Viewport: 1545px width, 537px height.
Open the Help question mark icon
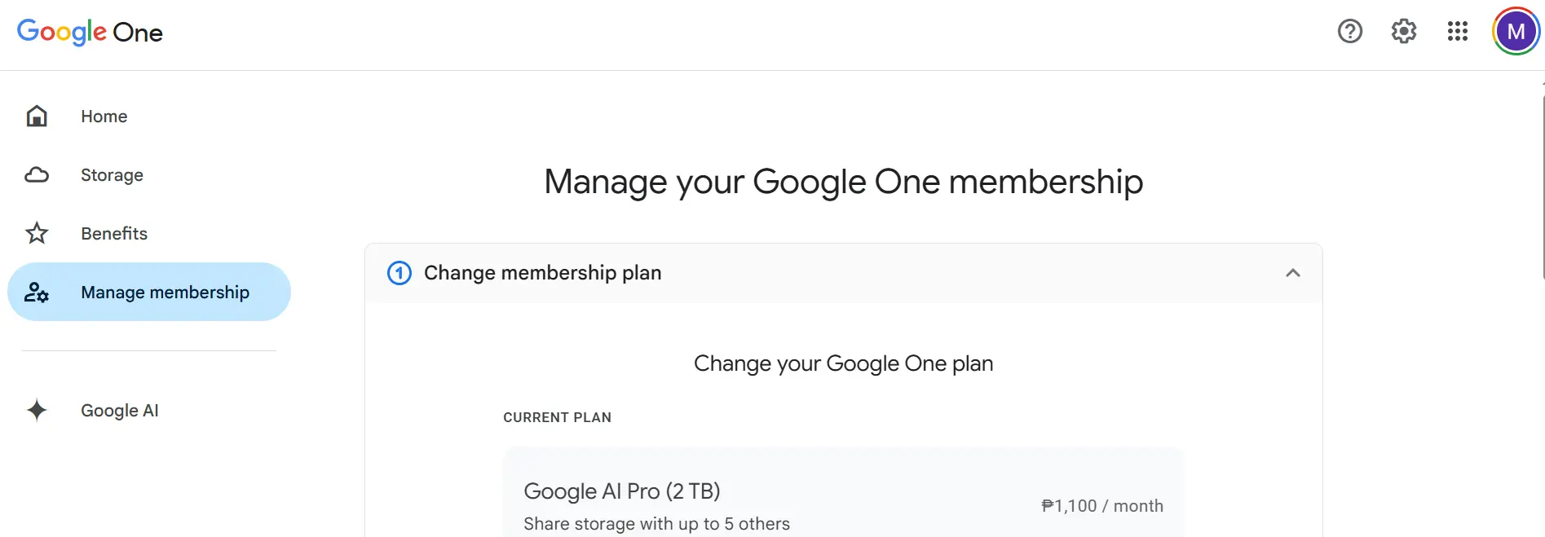(x=1350, y=32)
